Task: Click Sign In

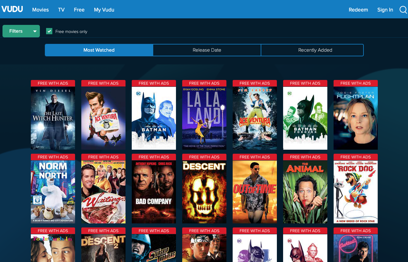Action: [x=385, y=10]
